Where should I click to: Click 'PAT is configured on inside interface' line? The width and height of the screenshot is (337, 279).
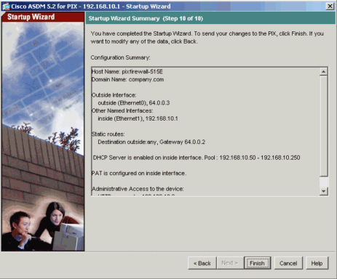pos(139,173)
